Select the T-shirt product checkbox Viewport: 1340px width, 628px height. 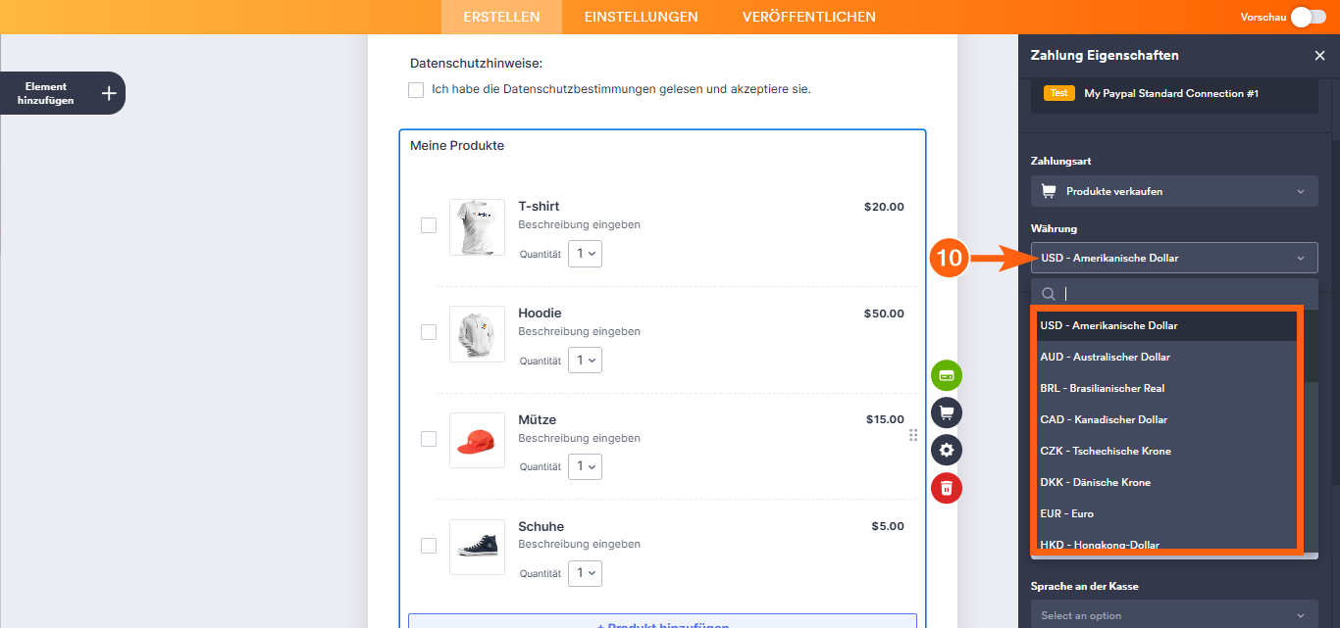tap(429, 224)
